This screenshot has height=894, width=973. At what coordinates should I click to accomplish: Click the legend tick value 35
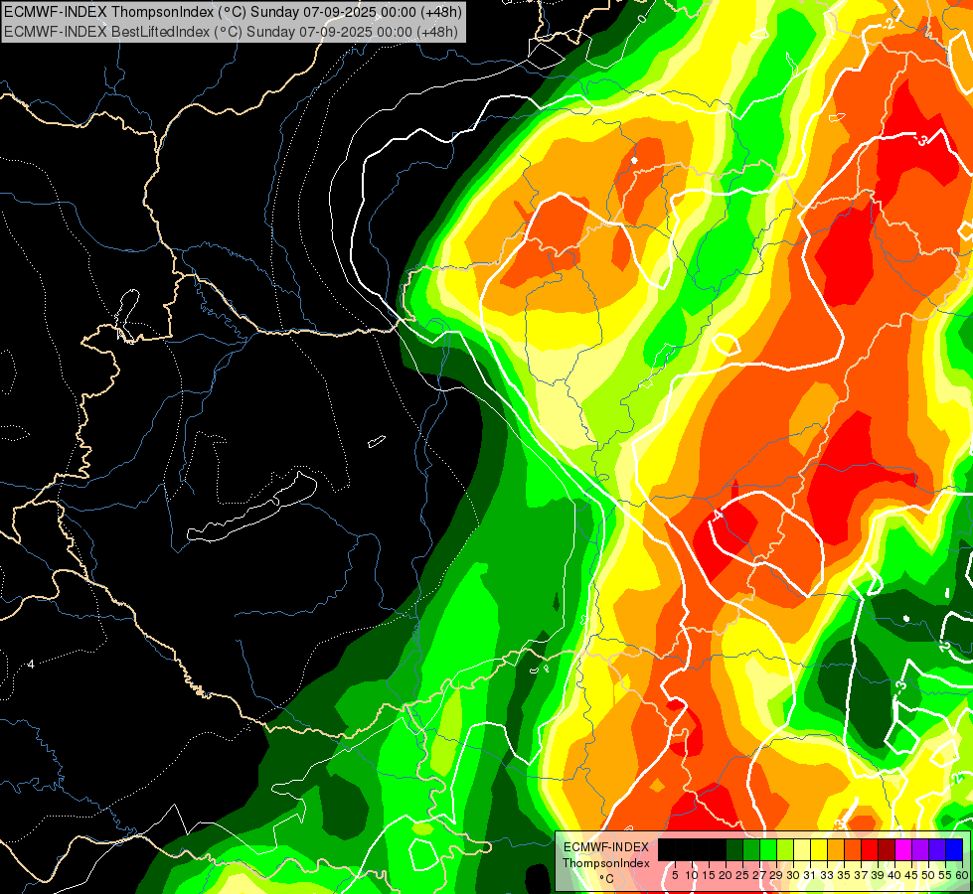click(844, 875)
